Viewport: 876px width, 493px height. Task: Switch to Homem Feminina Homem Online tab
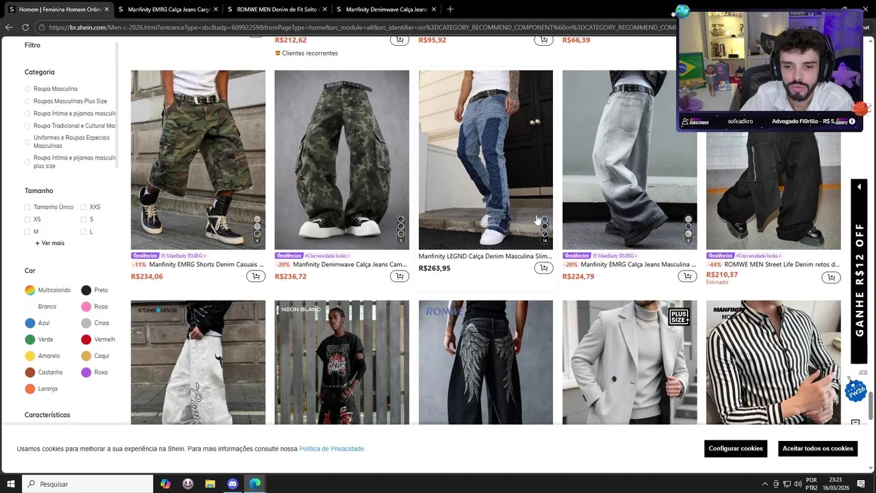57,10
